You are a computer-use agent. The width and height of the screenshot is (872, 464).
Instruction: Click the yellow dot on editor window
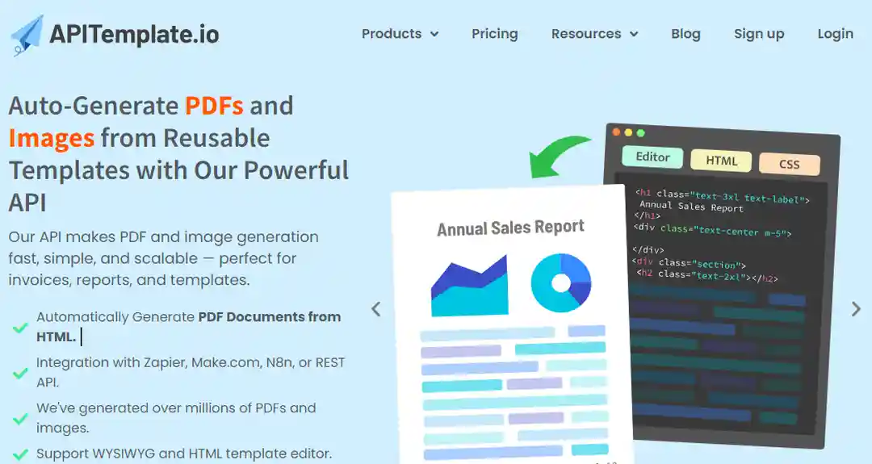628,132
